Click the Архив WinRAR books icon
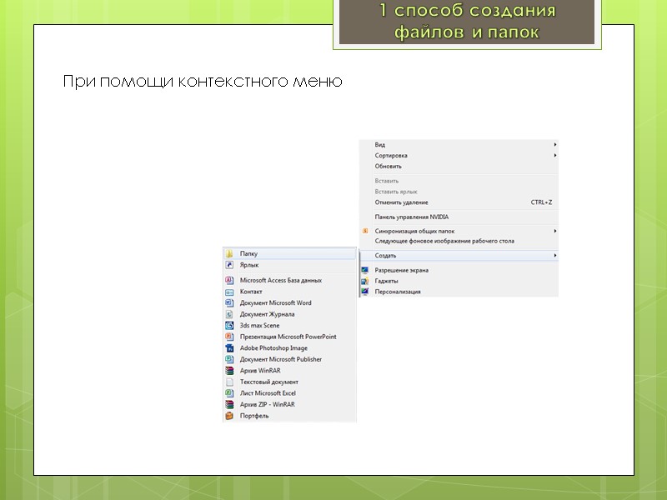This screenshot has width=667, height=500. [x=229, y=370]
